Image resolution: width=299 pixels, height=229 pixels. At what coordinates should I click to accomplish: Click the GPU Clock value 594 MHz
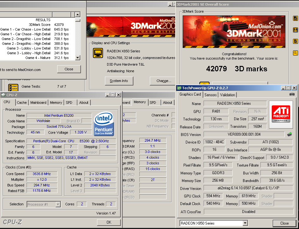click(x=213, y=196)
